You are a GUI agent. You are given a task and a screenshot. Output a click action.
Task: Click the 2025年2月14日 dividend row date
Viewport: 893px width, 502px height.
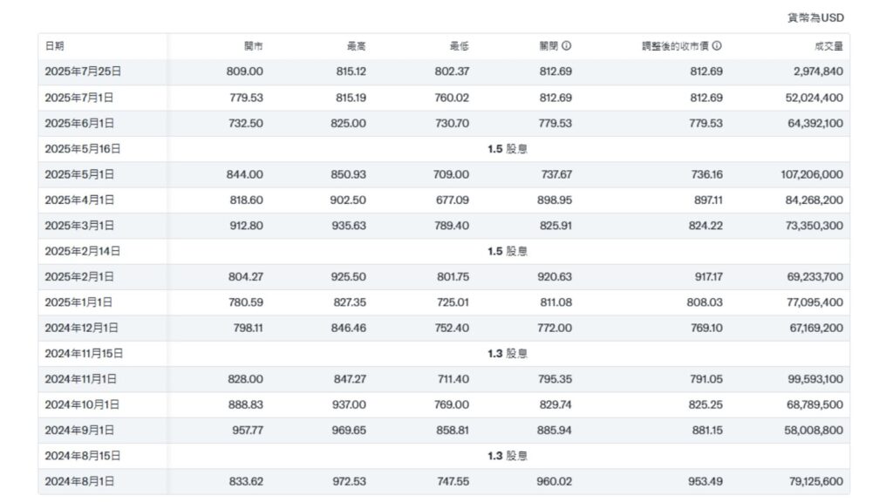tap(83, 251)
